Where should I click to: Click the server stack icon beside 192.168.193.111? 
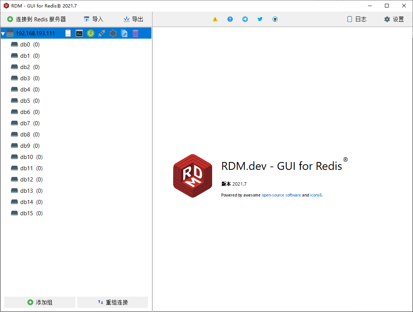tap(10, 33)
